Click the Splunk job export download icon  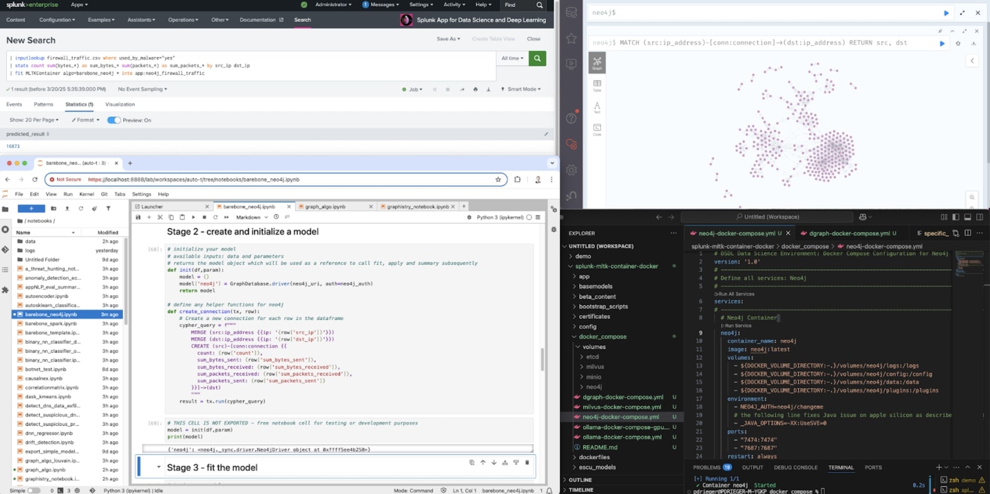pyautogui.click(x=488, y=89)
